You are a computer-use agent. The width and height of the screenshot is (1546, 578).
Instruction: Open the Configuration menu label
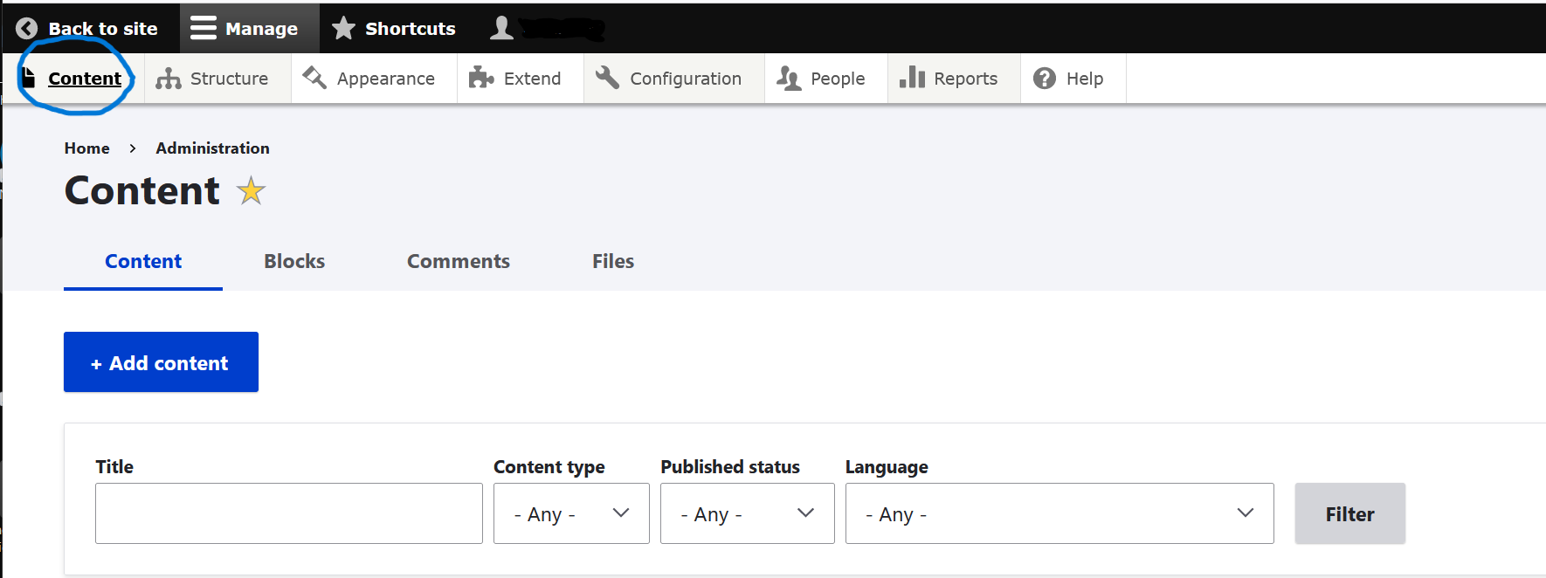[686, 79]
